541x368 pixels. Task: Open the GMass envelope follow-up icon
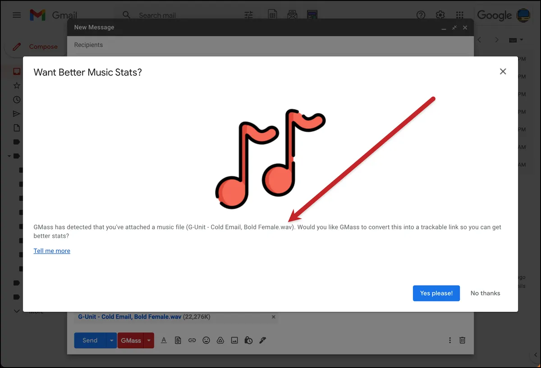click(x=292, y=15)
